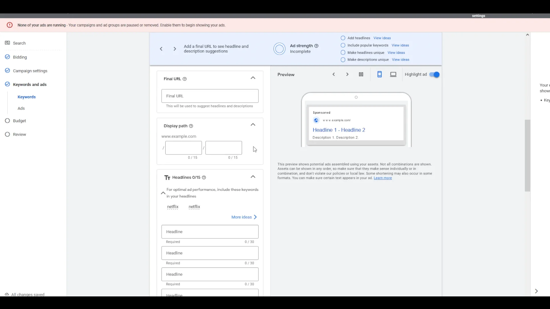Screen dimensions: 550x309
Task: Show next suggestion in the top banner
Action: coord(175,49)
